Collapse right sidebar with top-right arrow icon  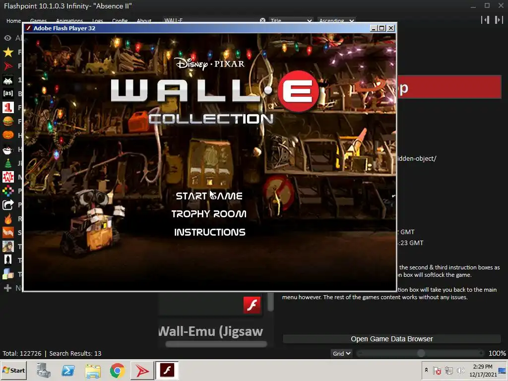coord(499,20)
